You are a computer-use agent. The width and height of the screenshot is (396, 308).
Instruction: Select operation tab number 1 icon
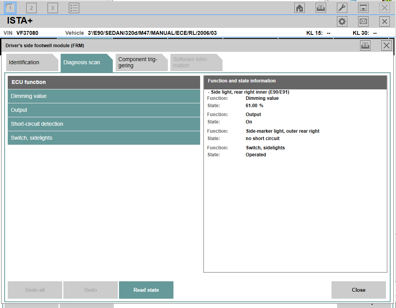pos(10,8)
